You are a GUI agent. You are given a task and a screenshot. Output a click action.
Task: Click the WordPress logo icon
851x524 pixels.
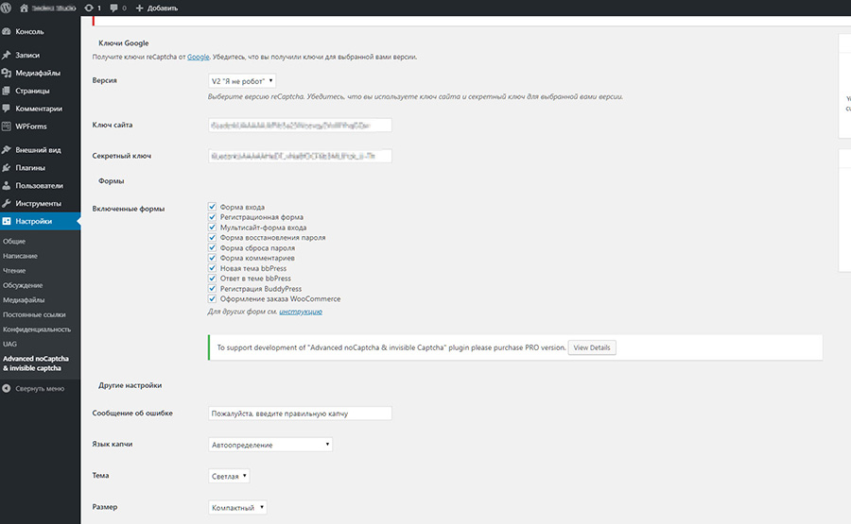(x=7, y=8)
